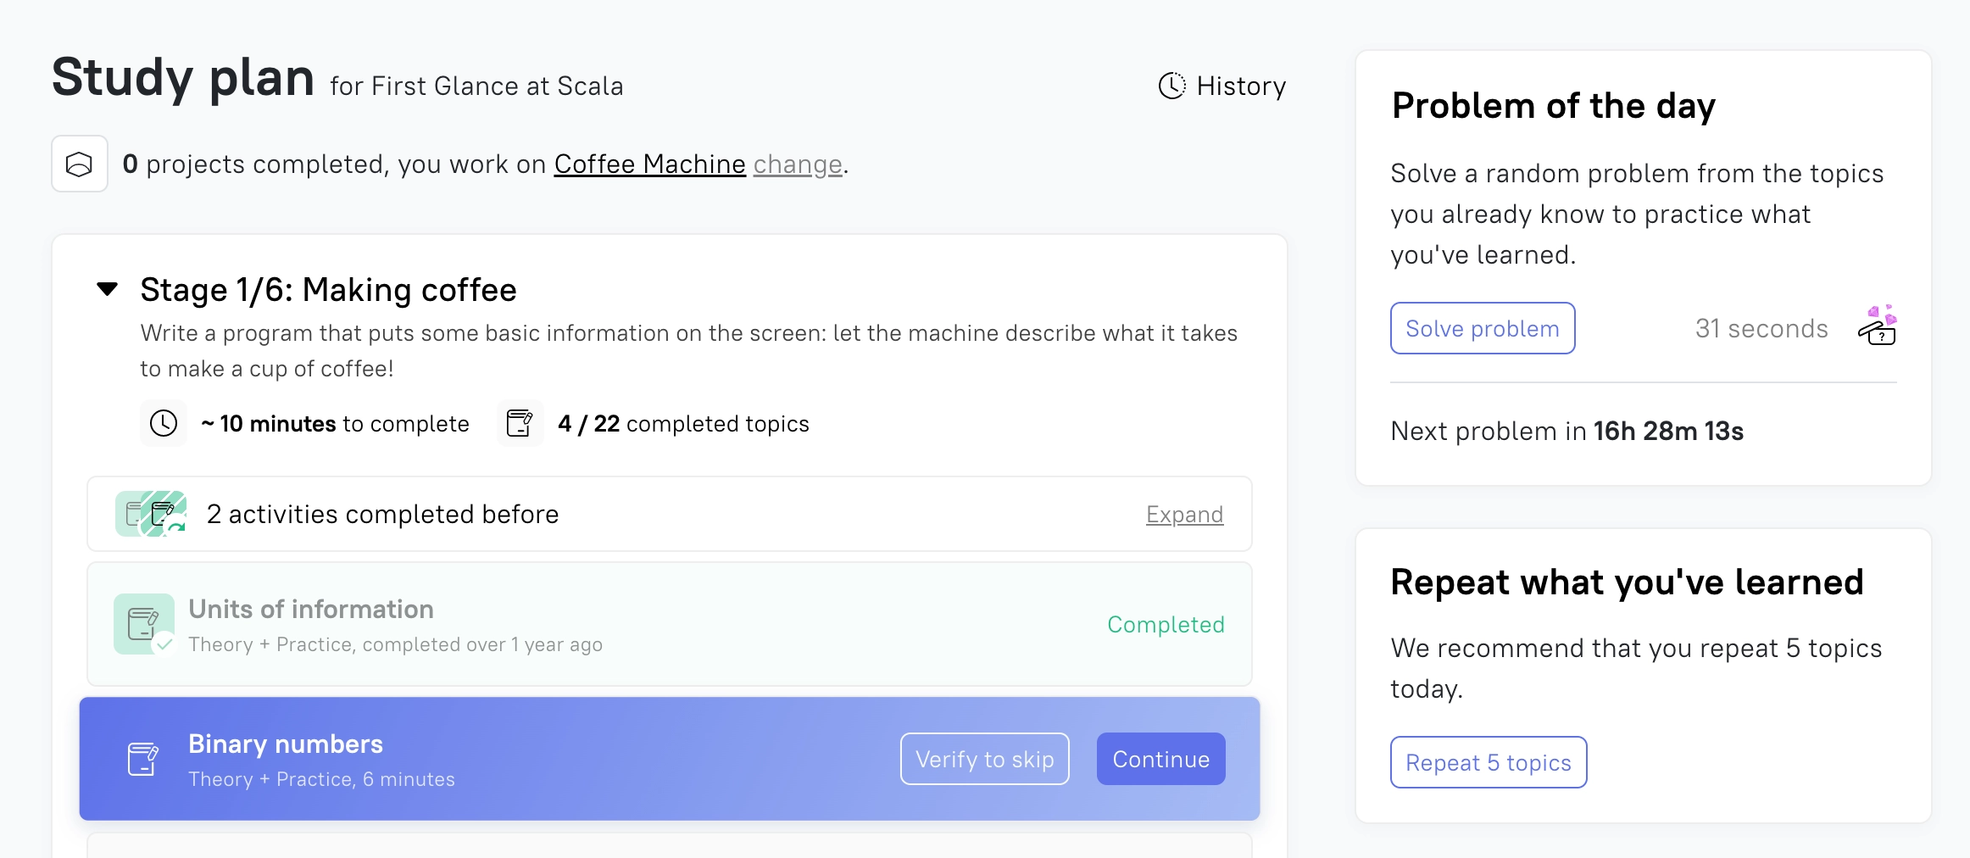Click the Study plan heading
The image size is (1970, 858).
point(183,78)
